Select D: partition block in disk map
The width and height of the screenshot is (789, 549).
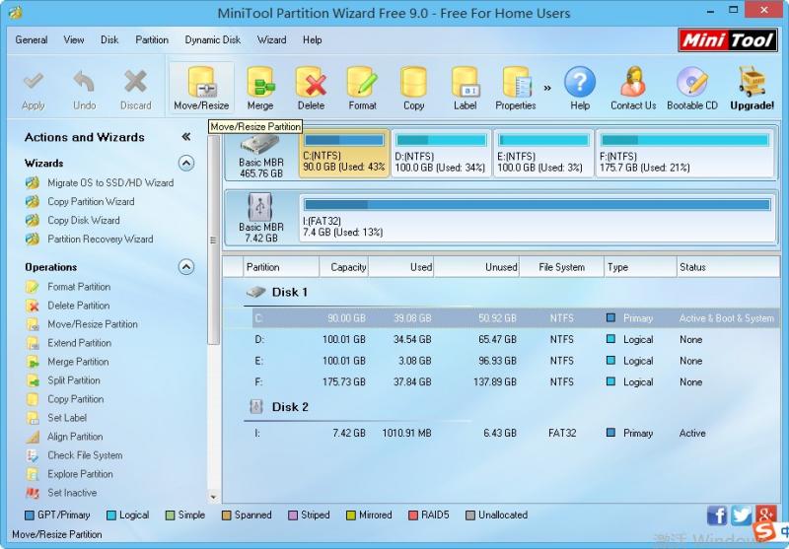pyautogui.click(x=441, y=154)
